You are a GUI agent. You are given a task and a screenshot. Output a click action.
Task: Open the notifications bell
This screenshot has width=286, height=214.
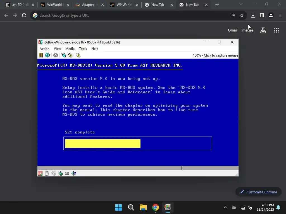278,207
